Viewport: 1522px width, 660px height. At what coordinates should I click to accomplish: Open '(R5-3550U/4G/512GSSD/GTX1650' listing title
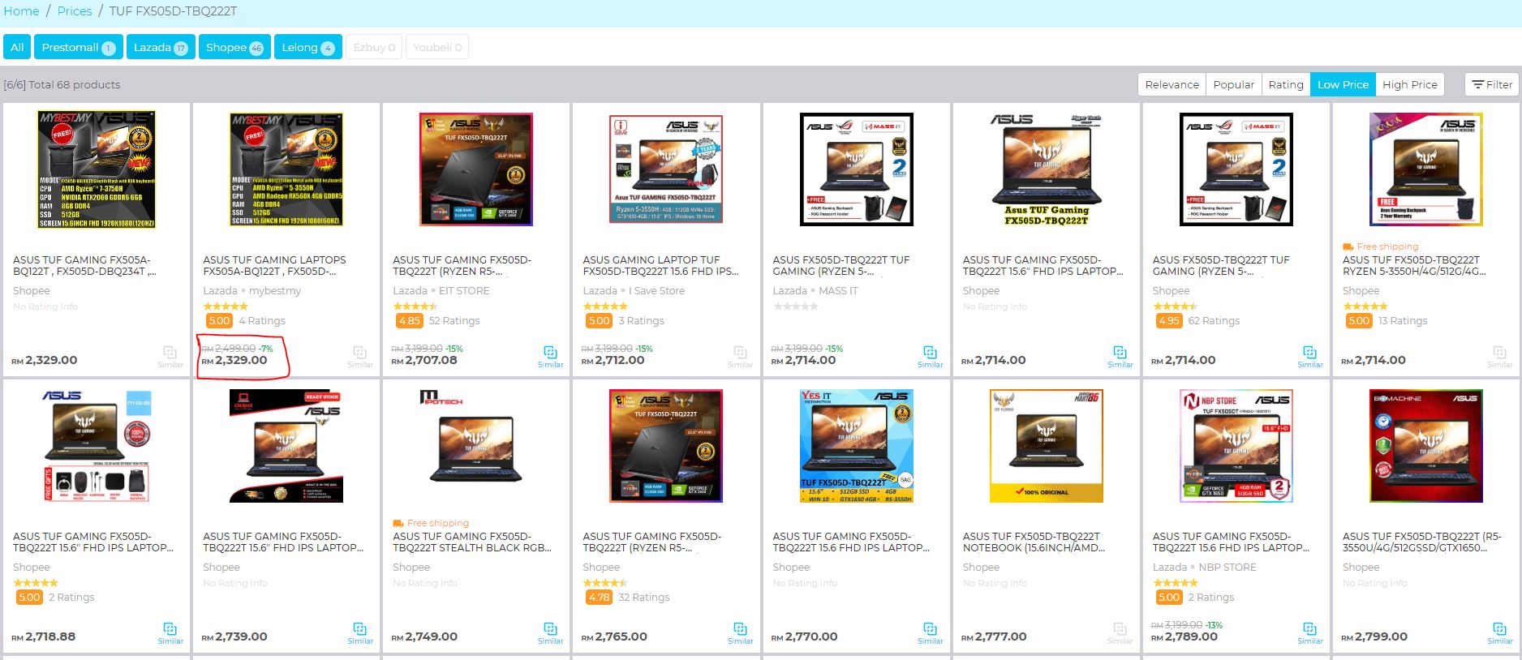coord(1422,542)
